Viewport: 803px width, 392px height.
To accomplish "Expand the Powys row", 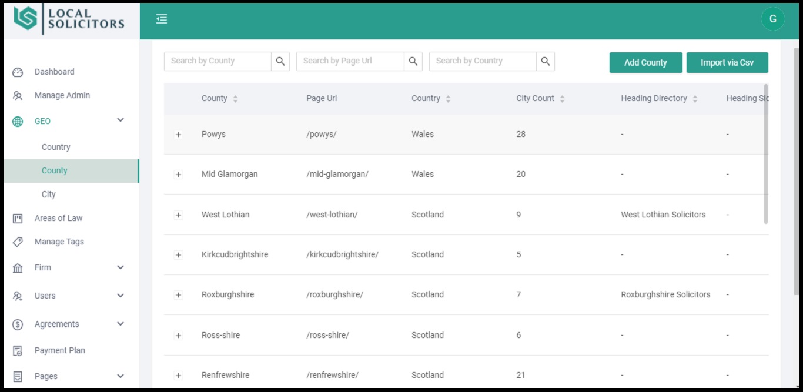I will coord(178,135).
